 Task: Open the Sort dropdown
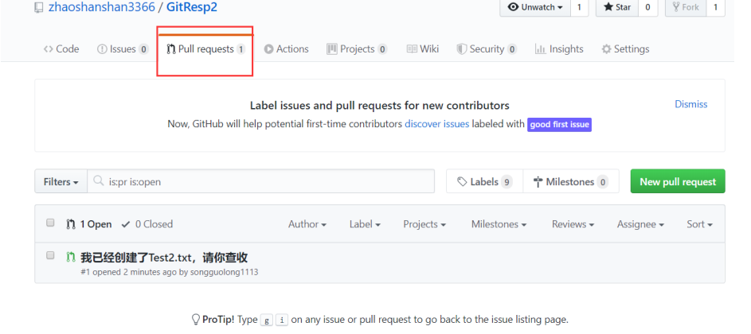(699, 224)
